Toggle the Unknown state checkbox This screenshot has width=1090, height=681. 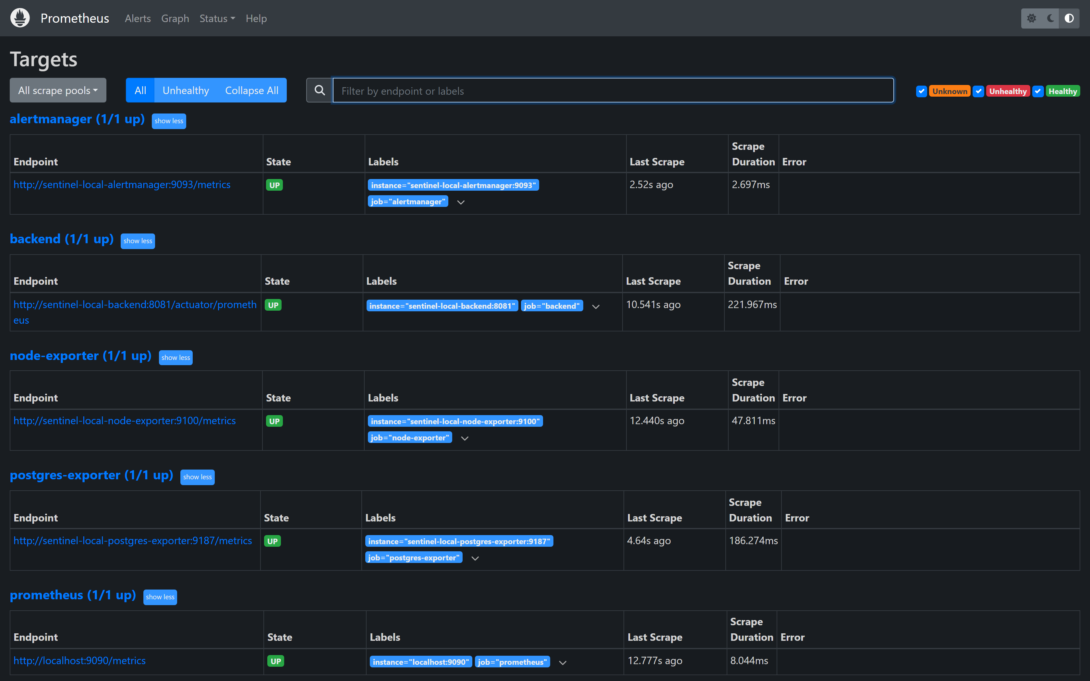pos(922,91)
